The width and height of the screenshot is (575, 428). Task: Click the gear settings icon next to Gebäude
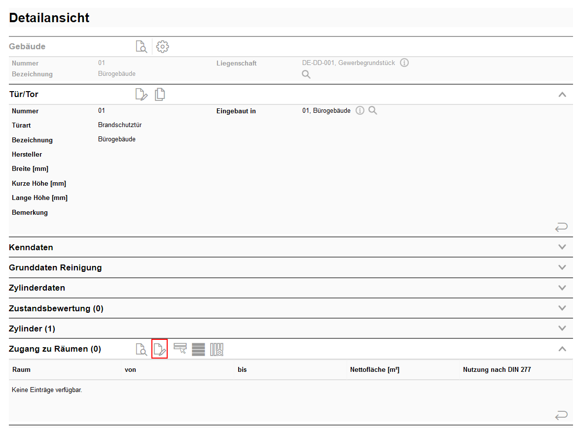[x=163, y=47]
